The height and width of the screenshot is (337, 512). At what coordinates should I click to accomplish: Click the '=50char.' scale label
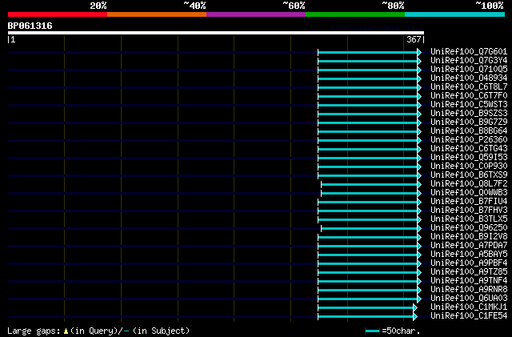pos(401,331)
